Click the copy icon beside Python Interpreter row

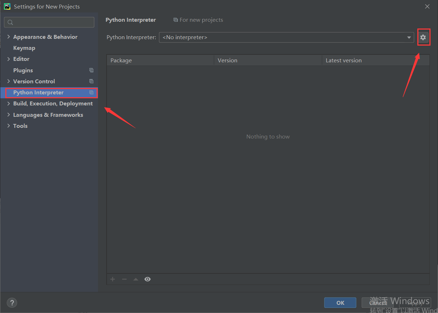click(x=92, y=93)
